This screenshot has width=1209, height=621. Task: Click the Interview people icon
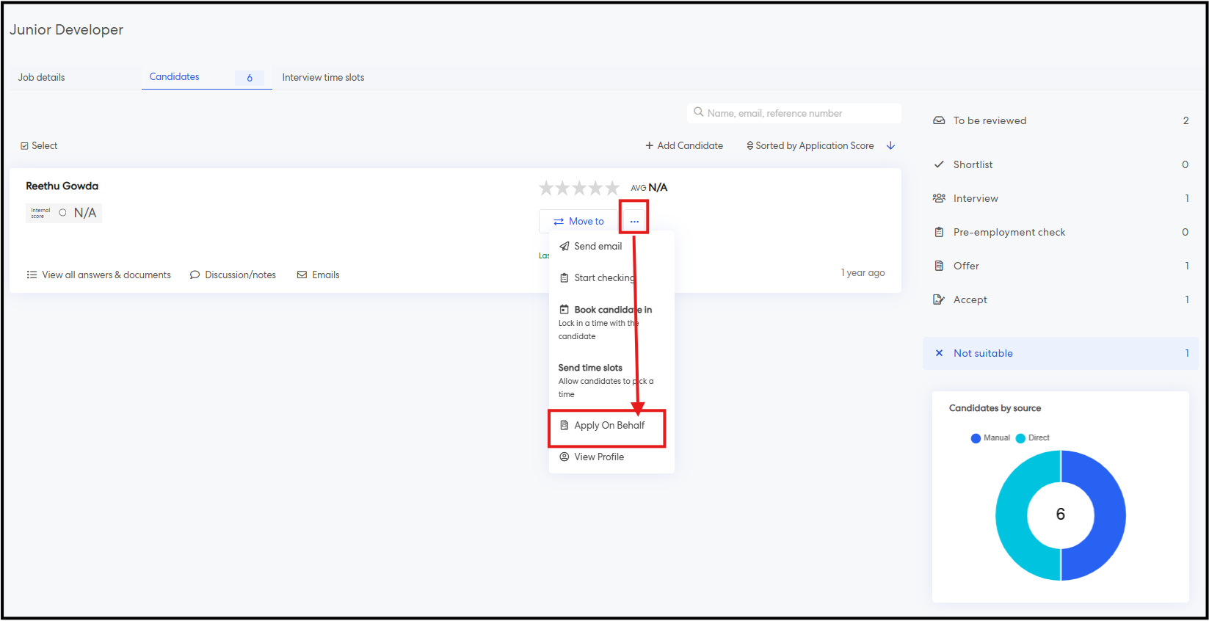939,198
